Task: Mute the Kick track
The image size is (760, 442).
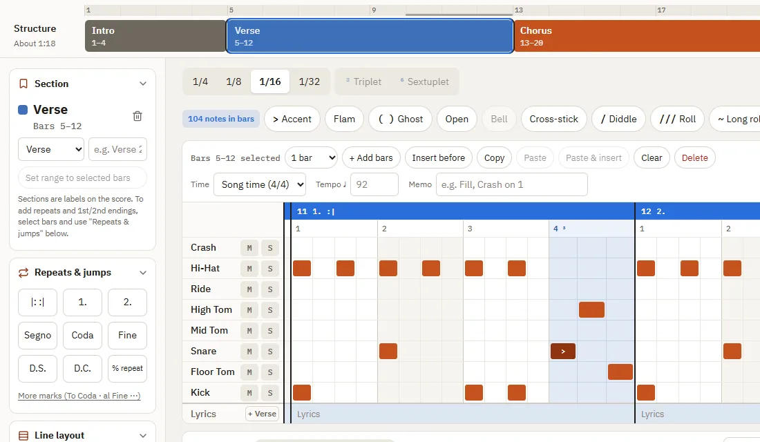Action: [x=249, y=393]
